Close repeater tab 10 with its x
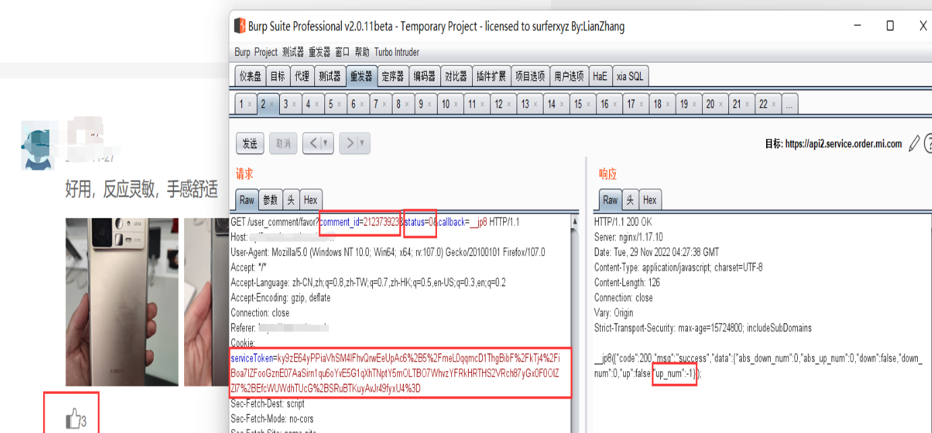This screenshot has width=932, height=433. tap(456, 104)
